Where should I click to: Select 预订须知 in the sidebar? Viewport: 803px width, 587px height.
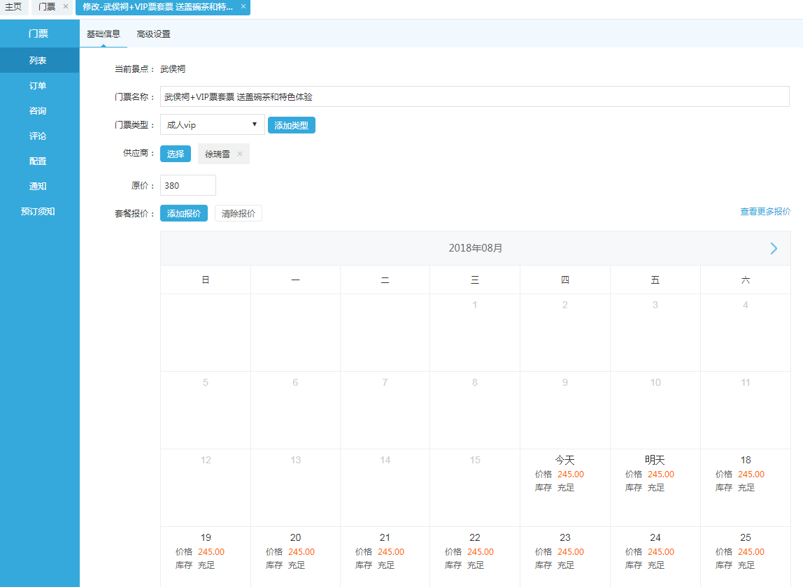tap(38, 211)
